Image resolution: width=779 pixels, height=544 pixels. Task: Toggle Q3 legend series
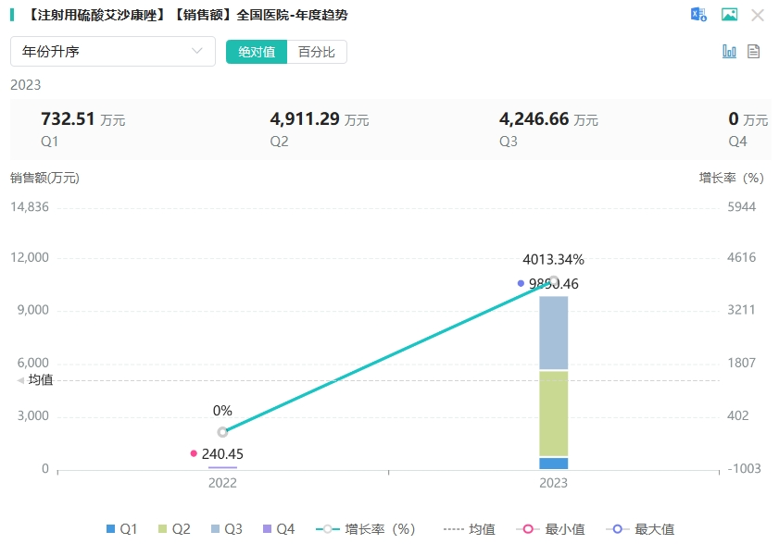[227, 529]
